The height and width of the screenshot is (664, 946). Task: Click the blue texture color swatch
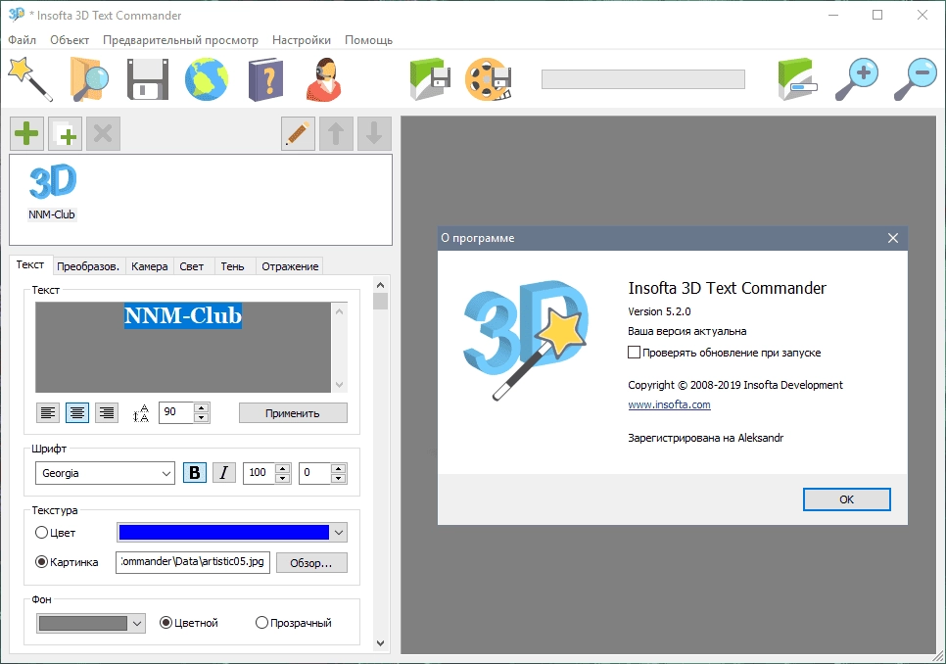[x=224, y=533]
